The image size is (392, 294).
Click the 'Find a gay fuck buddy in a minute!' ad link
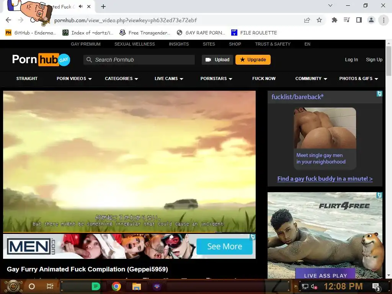click(x=325, y=179)
